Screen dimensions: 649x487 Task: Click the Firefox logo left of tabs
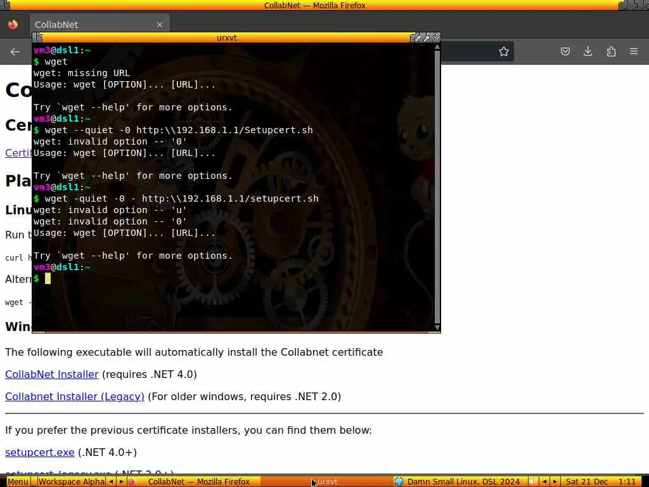tap(13, 25)
